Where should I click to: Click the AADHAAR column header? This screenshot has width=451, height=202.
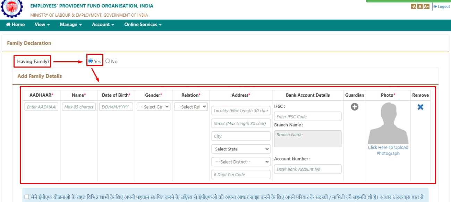tap(41, 95)
